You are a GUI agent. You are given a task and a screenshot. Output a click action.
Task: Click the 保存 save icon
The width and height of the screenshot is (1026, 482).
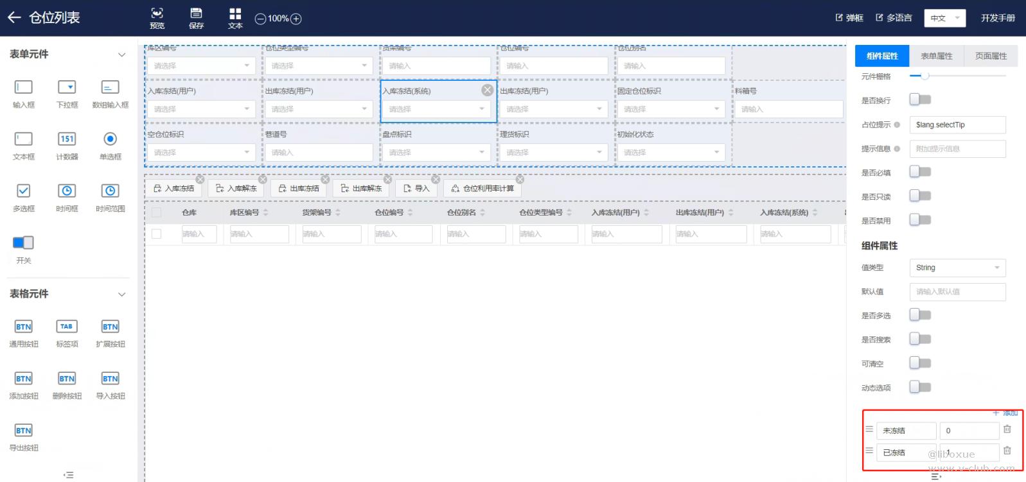[x=196, y=14]
